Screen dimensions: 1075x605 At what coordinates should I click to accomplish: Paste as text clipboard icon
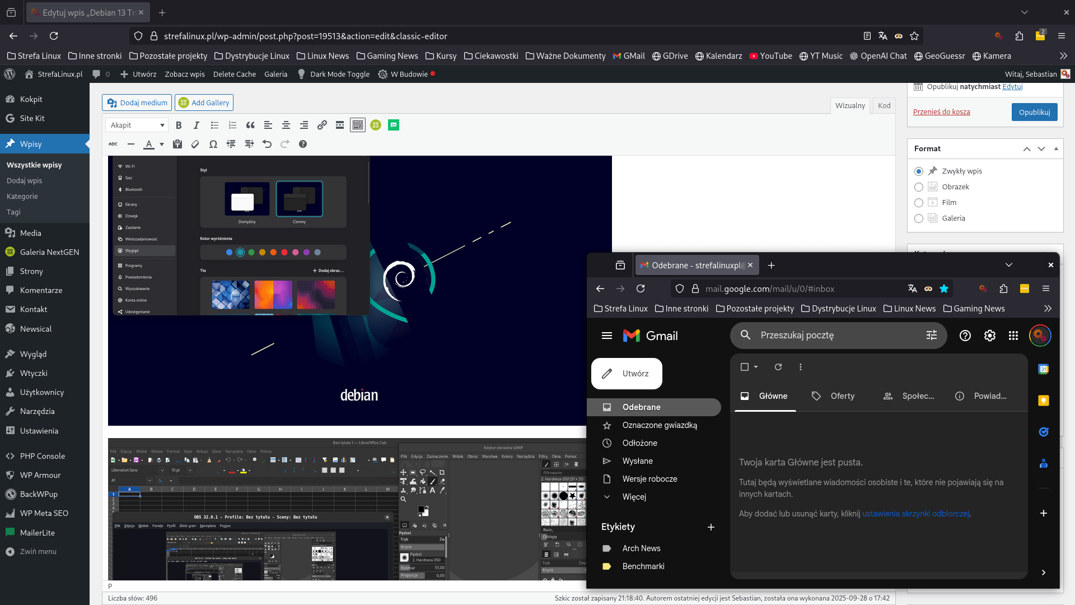(177, 145)
